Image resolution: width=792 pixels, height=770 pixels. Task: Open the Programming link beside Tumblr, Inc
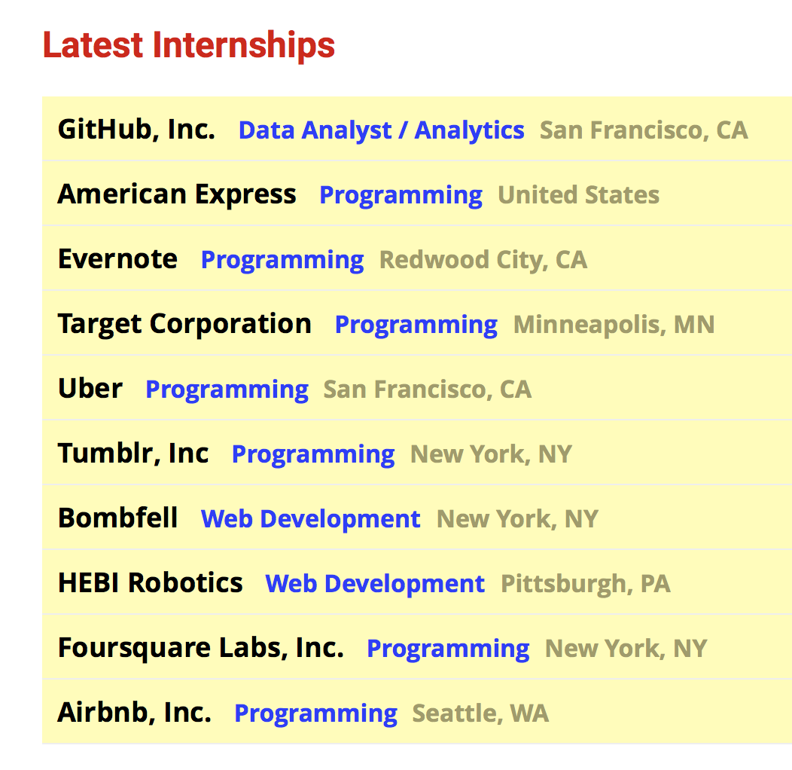312,454
